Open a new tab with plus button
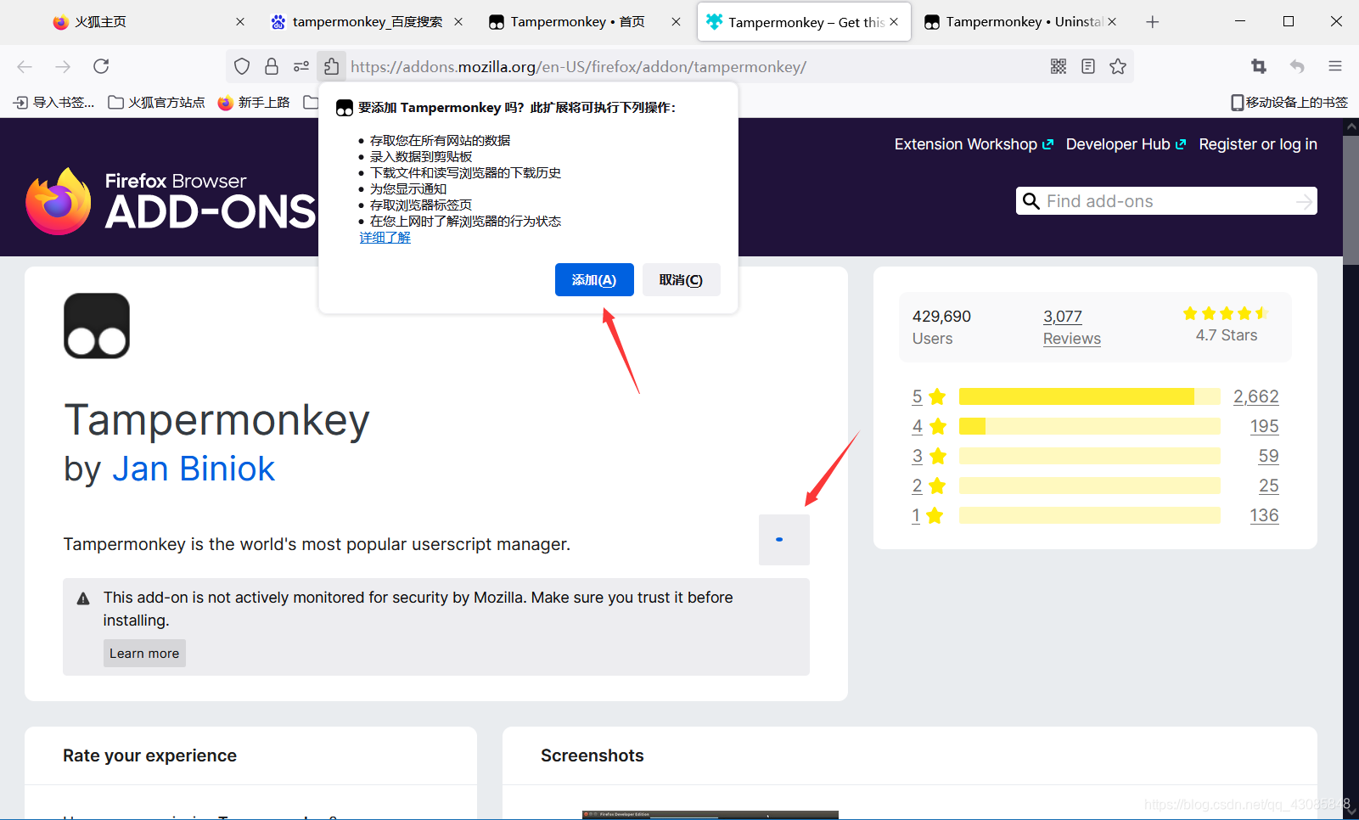 pos(1152,22)
